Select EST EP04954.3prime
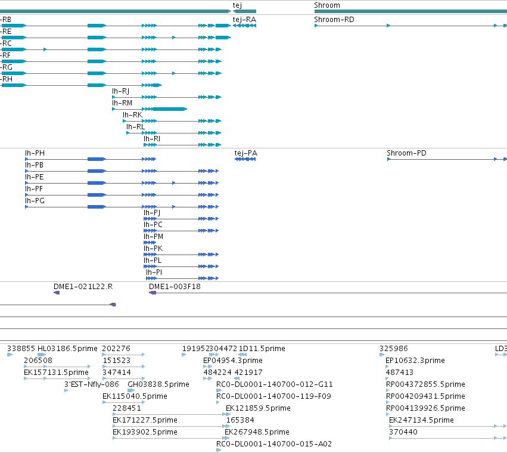 click(233, 361)
